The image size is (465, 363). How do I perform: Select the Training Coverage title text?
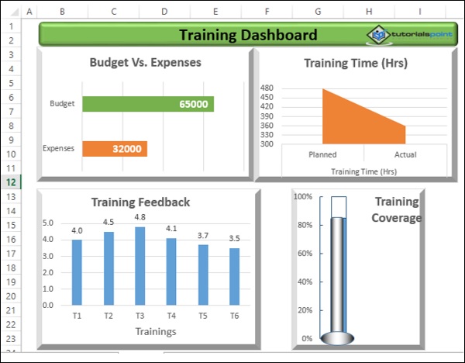[x=395, y=209]
